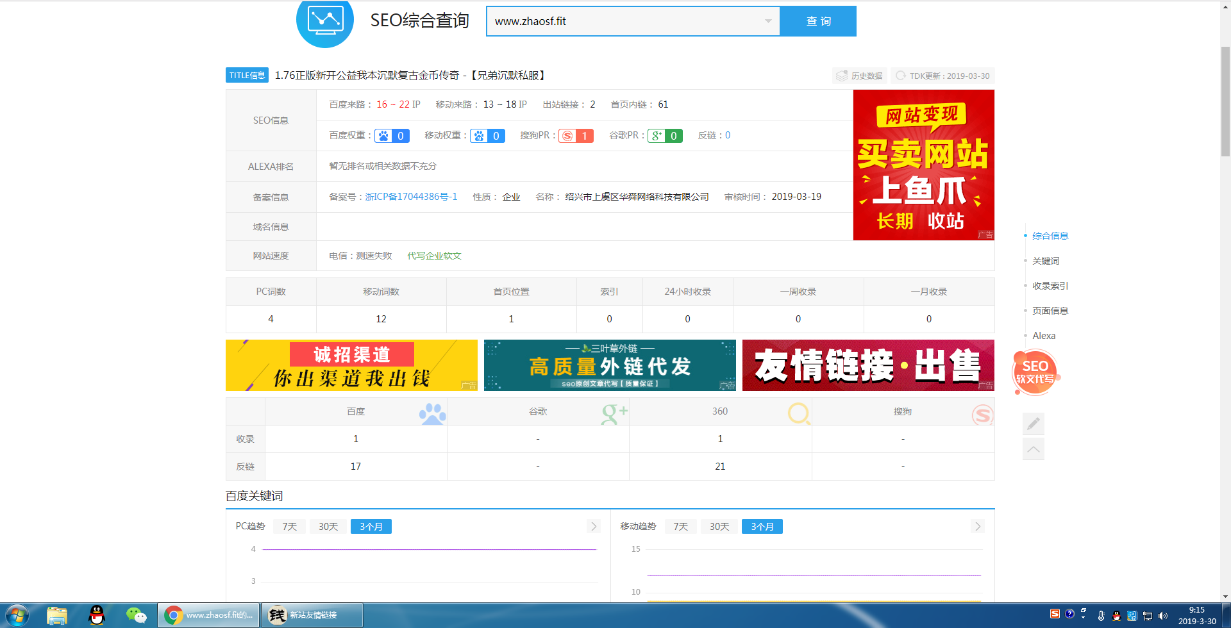Jump to 关键词 section in sidebar
This screenshot has height=628, width=1231.
1045,261
